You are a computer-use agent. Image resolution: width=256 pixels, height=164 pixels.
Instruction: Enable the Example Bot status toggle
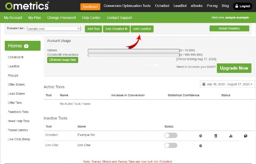click(x=171, y=135)
